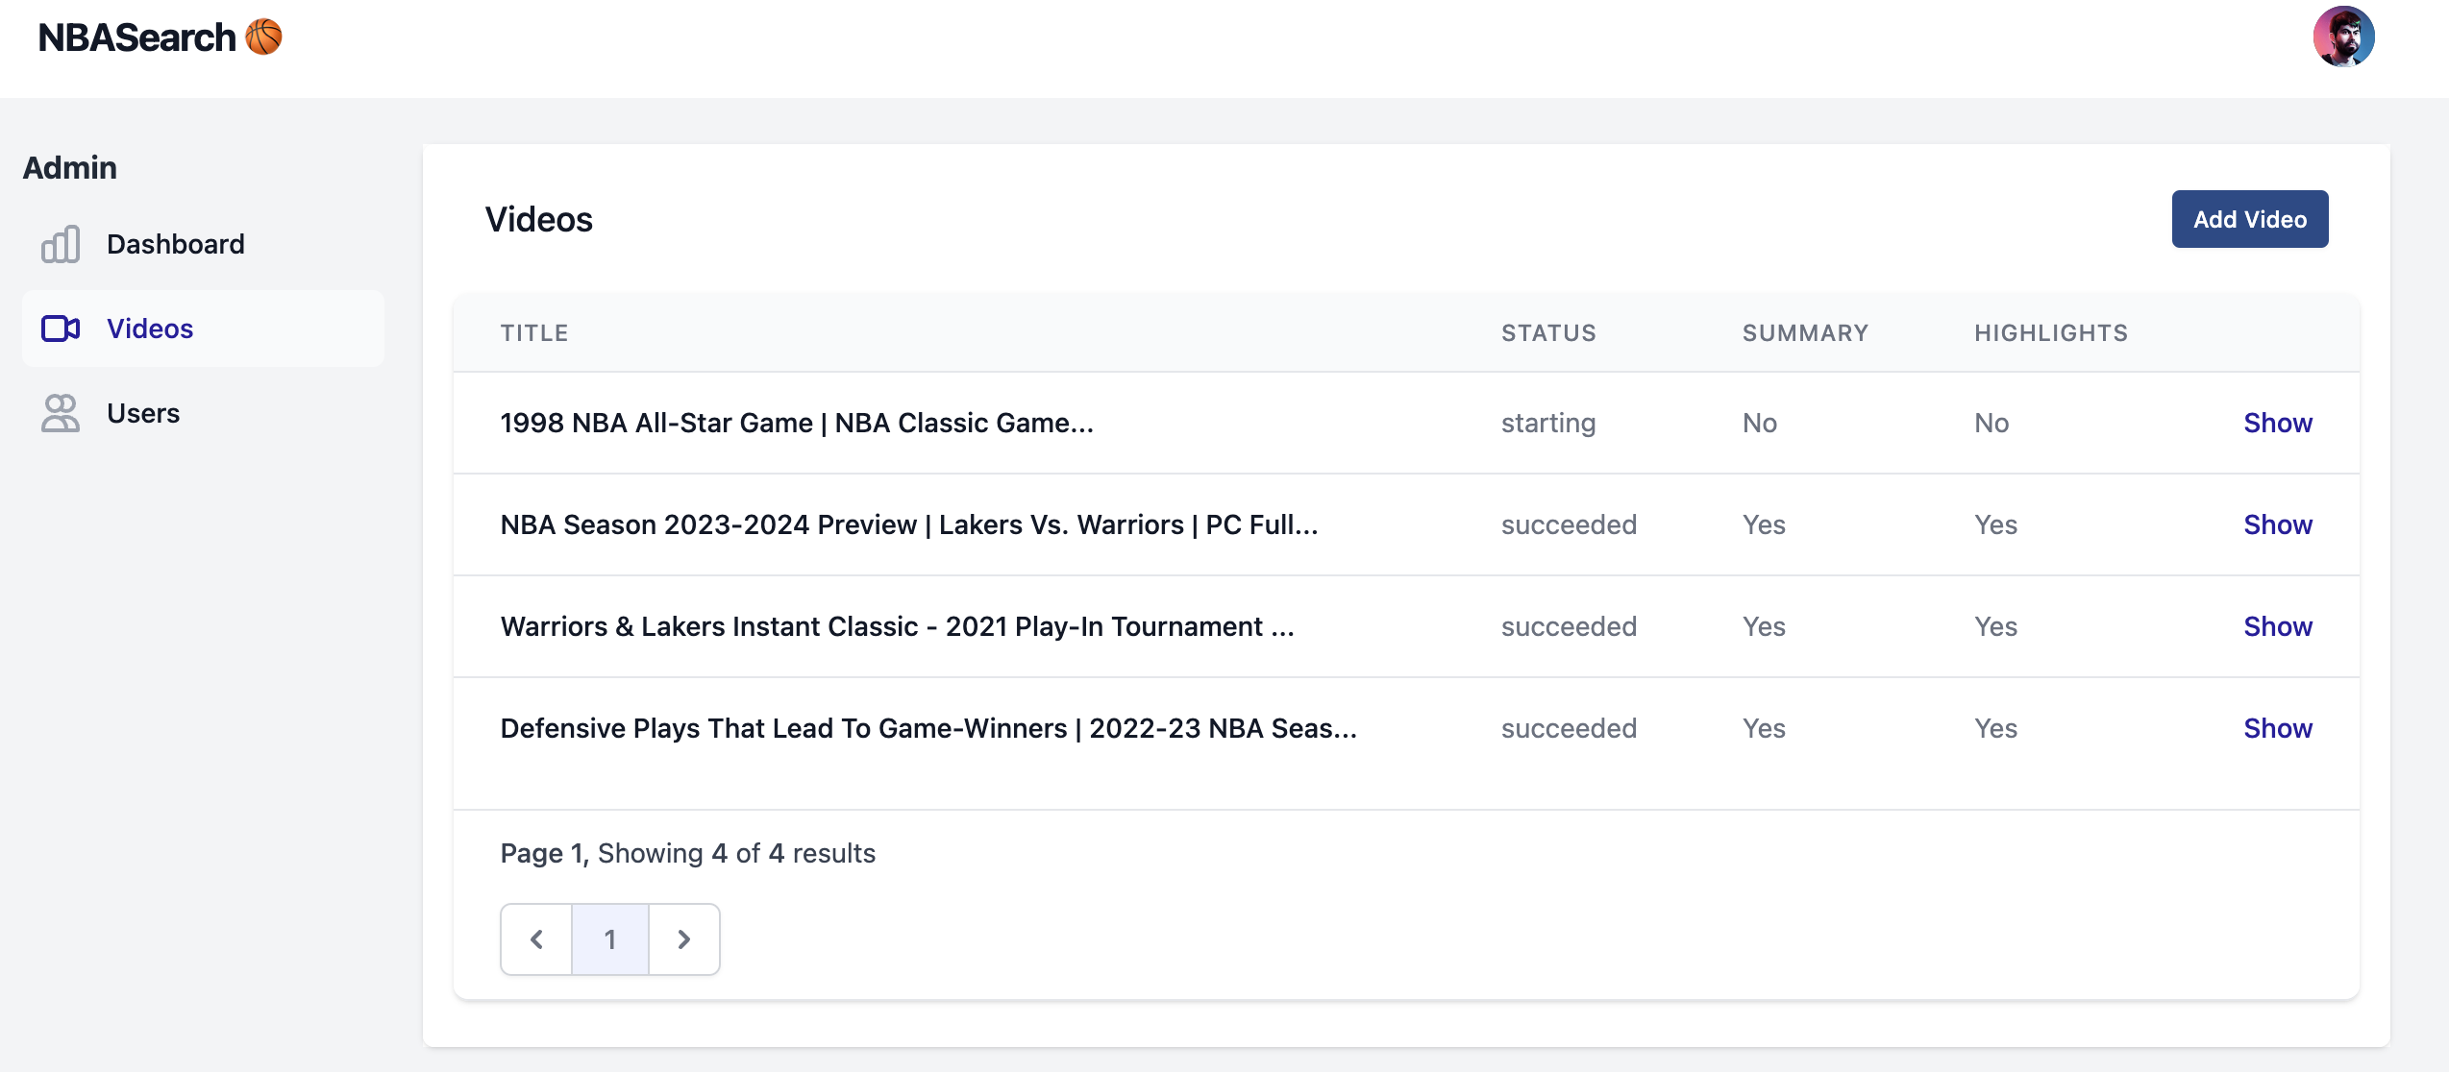Show the 2021 Play-In Tournament video
The height and width of the screenshot is (1072, 2449).
(2277, 626)
